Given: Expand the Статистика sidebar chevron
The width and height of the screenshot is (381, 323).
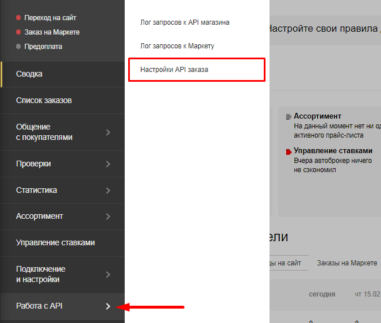Looking at the screenshot, I should tap(108, 191).
